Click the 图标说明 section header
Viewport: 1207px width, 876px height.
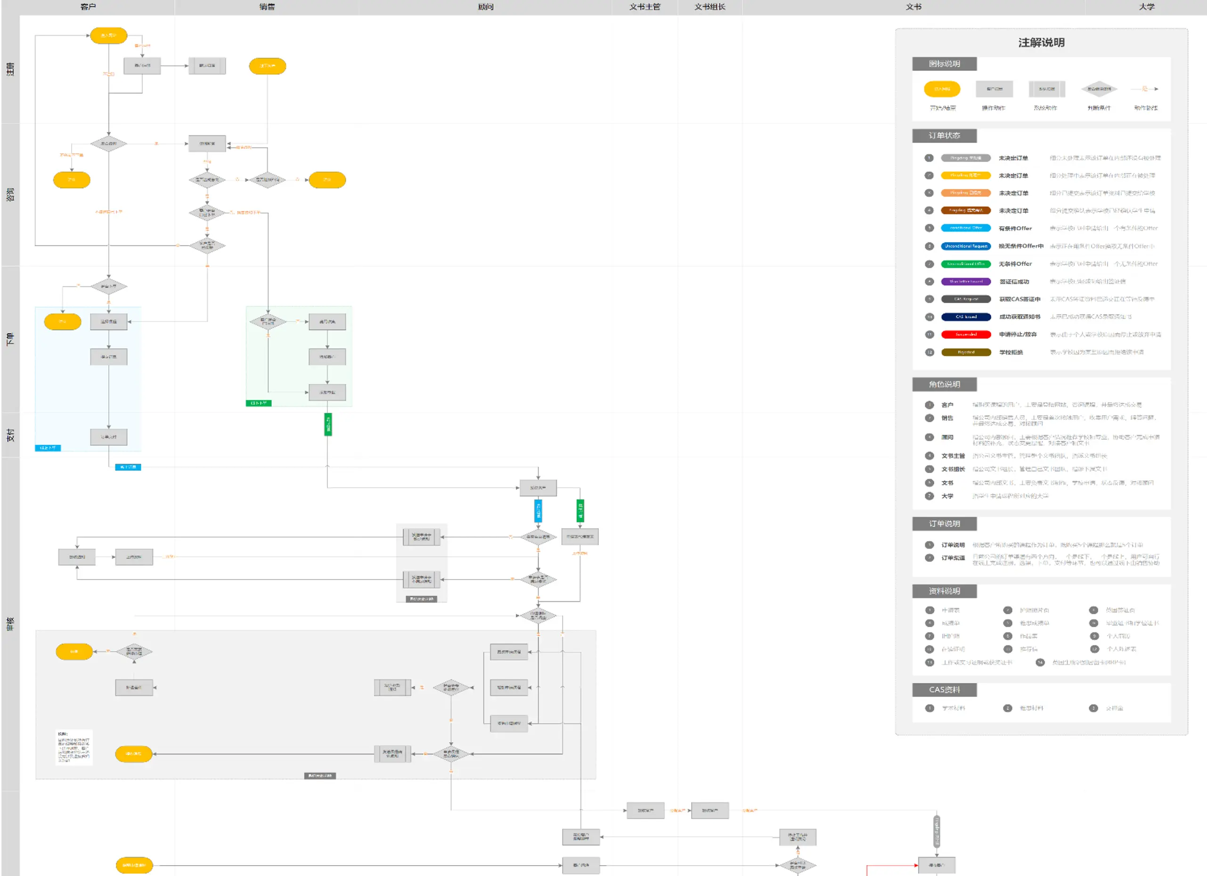(944, 64)
